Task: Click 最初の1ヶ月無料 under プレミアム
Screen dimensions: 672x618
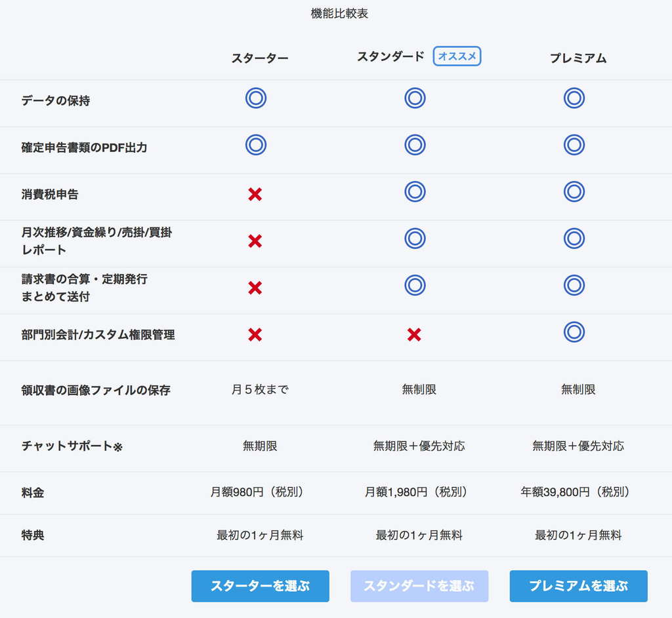Action: coord(578,535)
